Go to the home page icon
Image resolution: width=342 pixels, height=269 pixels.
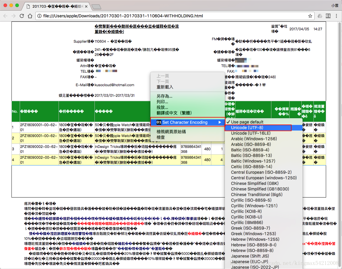30,16
